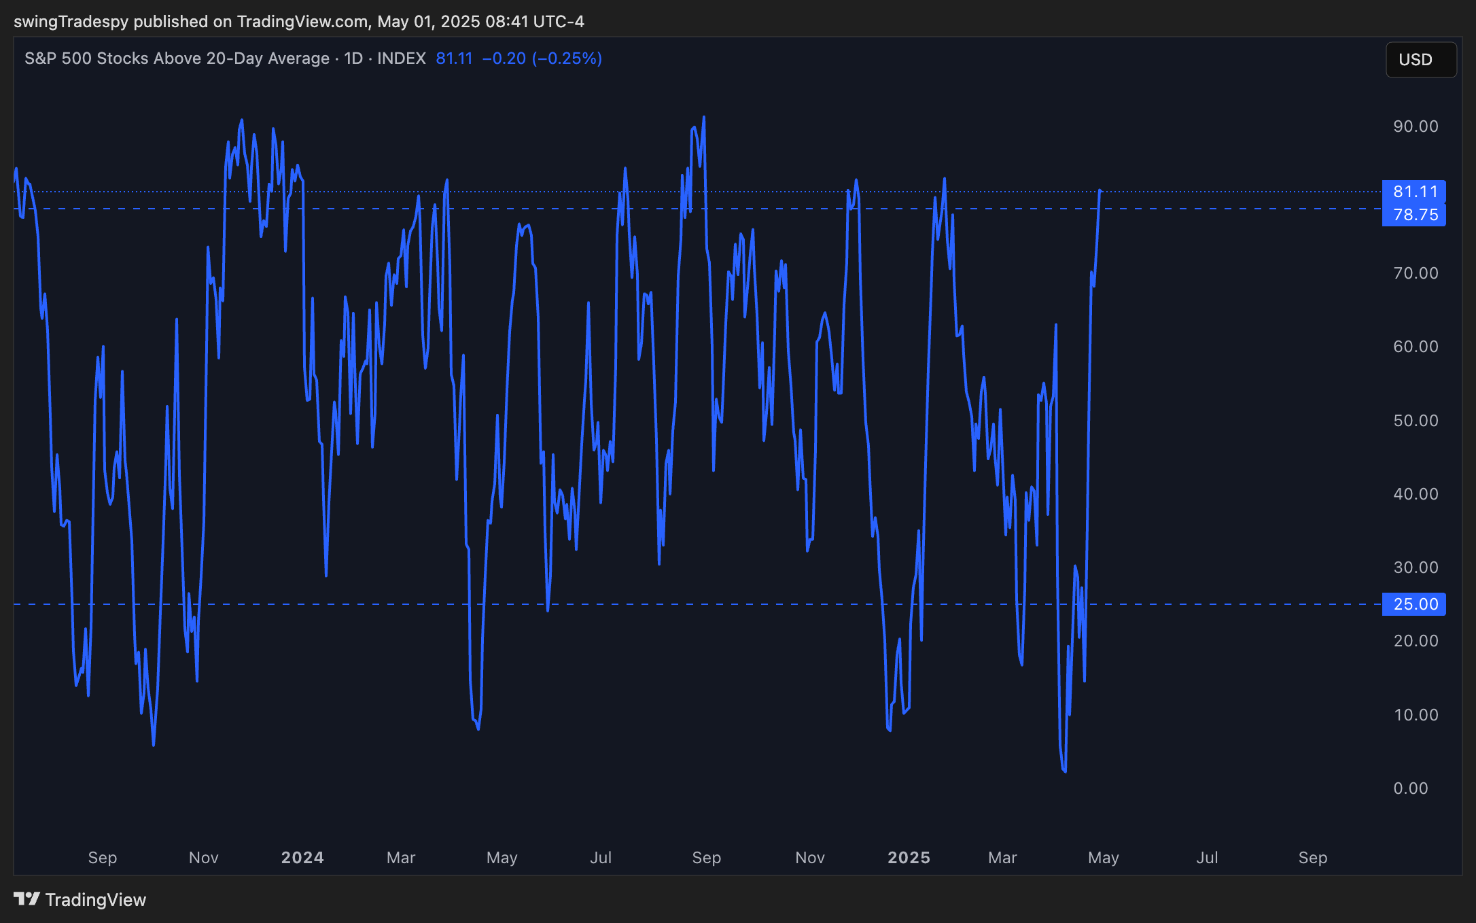This screenshot has width=1476, height=923.
Task: Click the 81.11 value in header
Action: (454, 58)
